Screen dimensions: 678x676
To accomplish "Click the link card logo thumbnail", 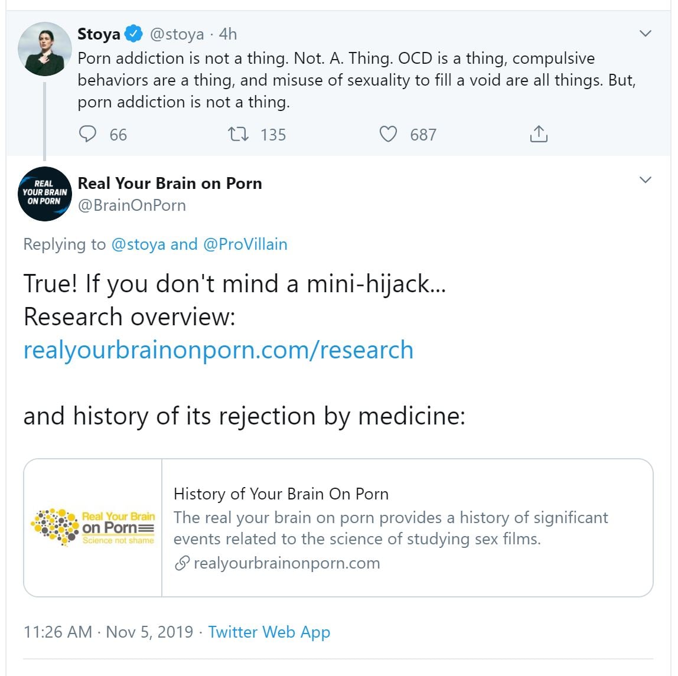I will point(93,527).
